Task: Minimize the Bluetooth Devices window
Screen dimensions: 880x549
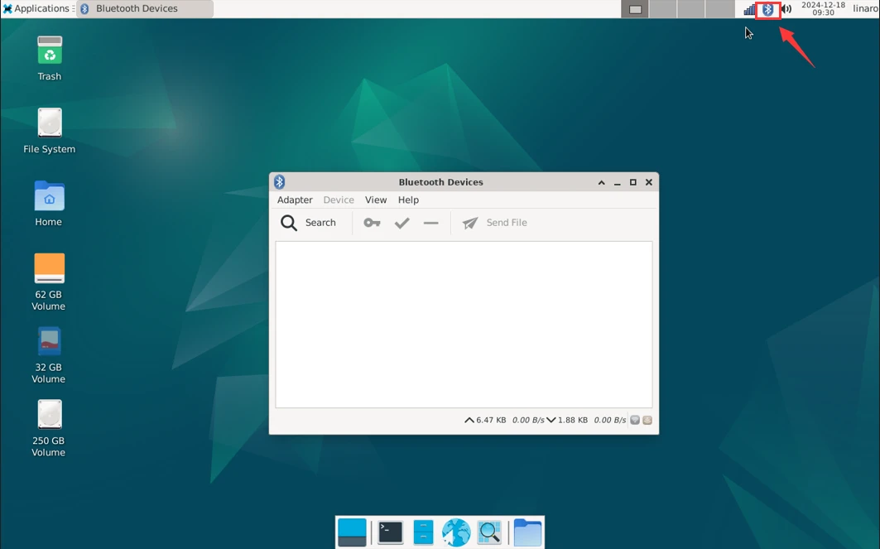Action: (x=617, y=182)
